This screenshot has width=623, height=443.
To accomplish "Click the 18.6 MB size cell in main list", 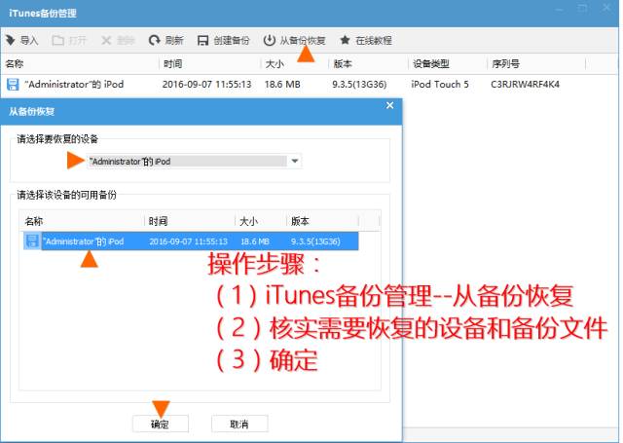I will 282,85.
